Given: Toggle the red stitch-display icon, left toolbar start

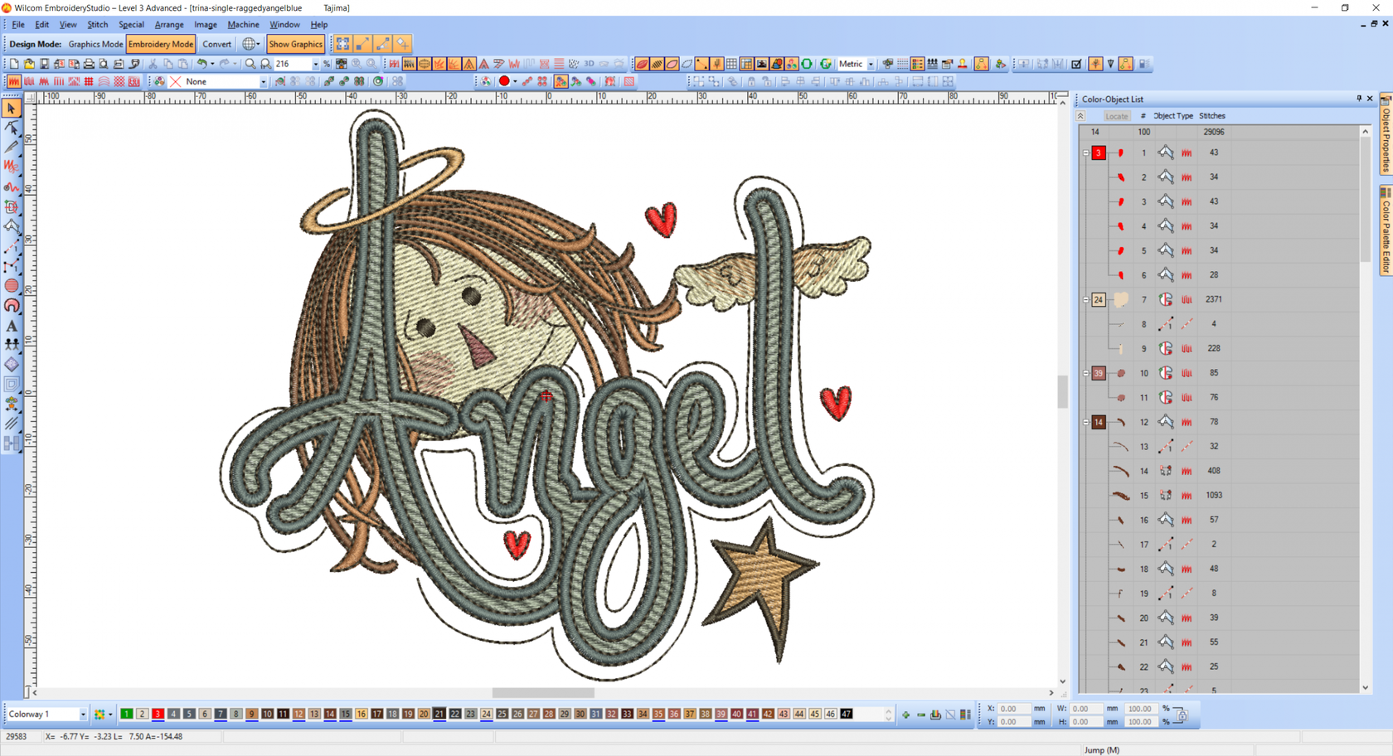Looking at the screenshot, I should point(14,81).
